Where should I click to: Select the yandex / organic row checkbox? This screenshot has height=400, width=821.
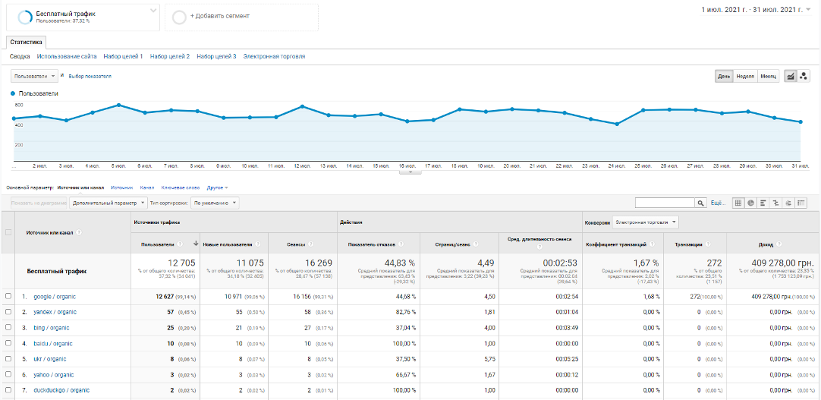coord(8,312)
